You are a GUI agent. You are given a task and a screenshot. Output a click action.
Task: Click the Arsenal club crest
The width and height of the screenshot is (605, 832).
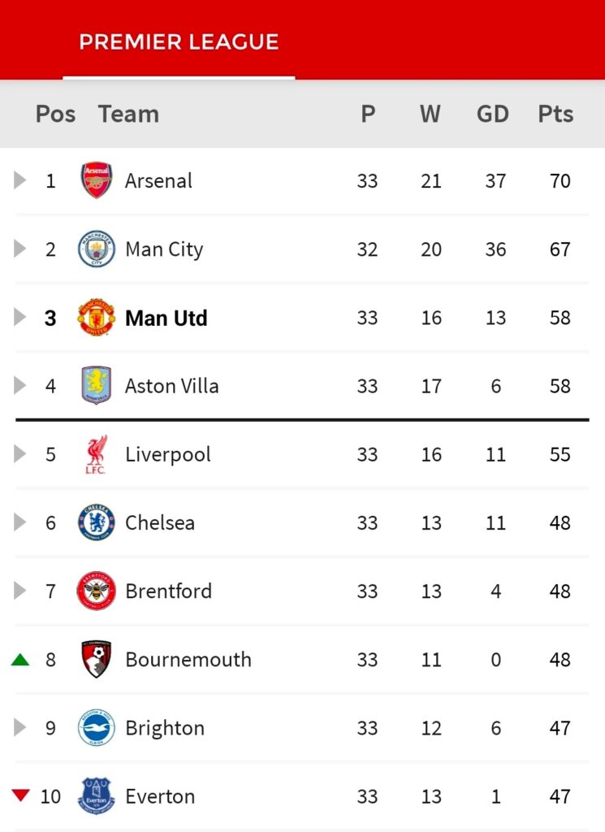[x=97, y=180]
